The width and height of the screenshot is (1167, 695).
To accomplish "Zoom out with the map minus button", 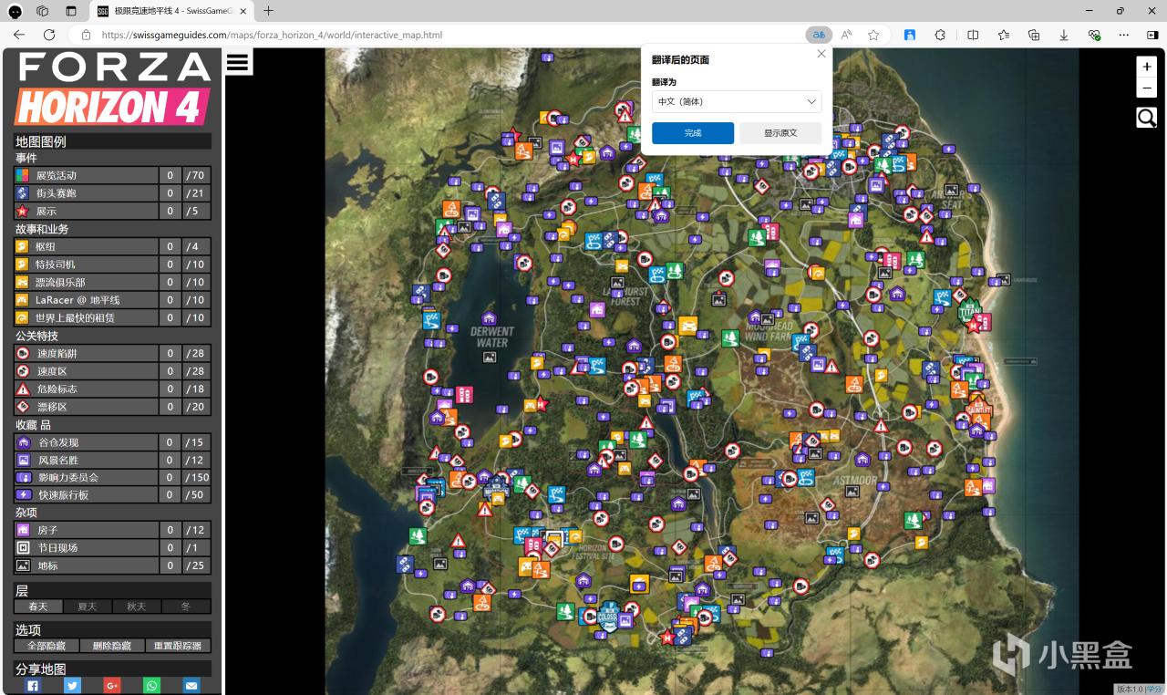I will coord(1146,88).
